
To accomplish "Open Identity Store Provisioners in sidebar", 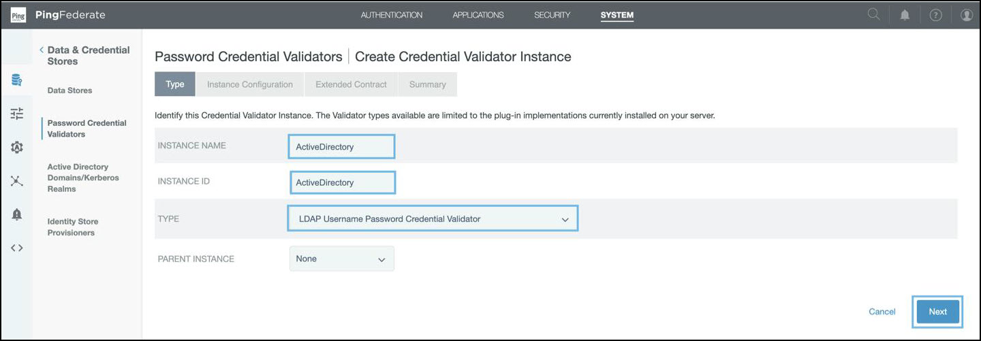I will coord(72,227).
